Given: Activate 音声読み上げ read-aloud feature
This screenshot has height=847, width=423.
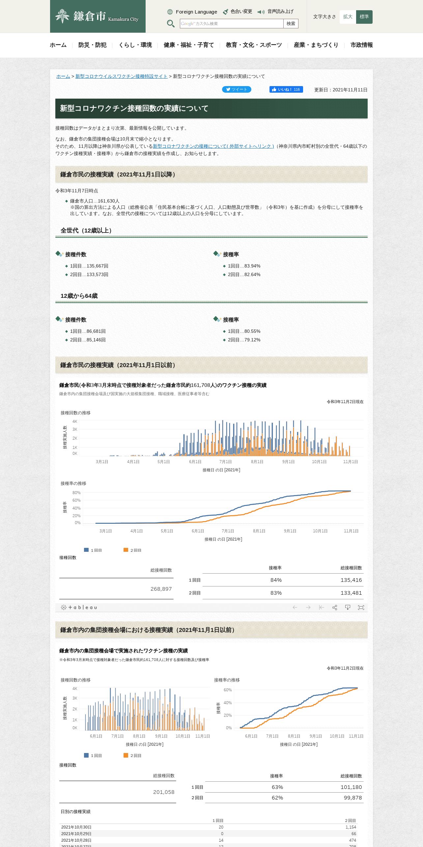Looking at the screenshot, I should [x=275, y=12].
